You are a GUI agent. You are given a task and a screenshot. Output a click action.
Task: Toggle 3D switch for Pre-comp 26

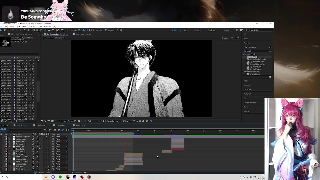48,169
